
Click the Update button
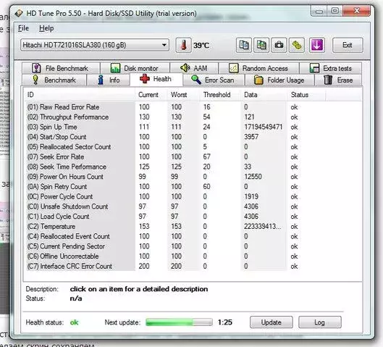tap(271, 322)
